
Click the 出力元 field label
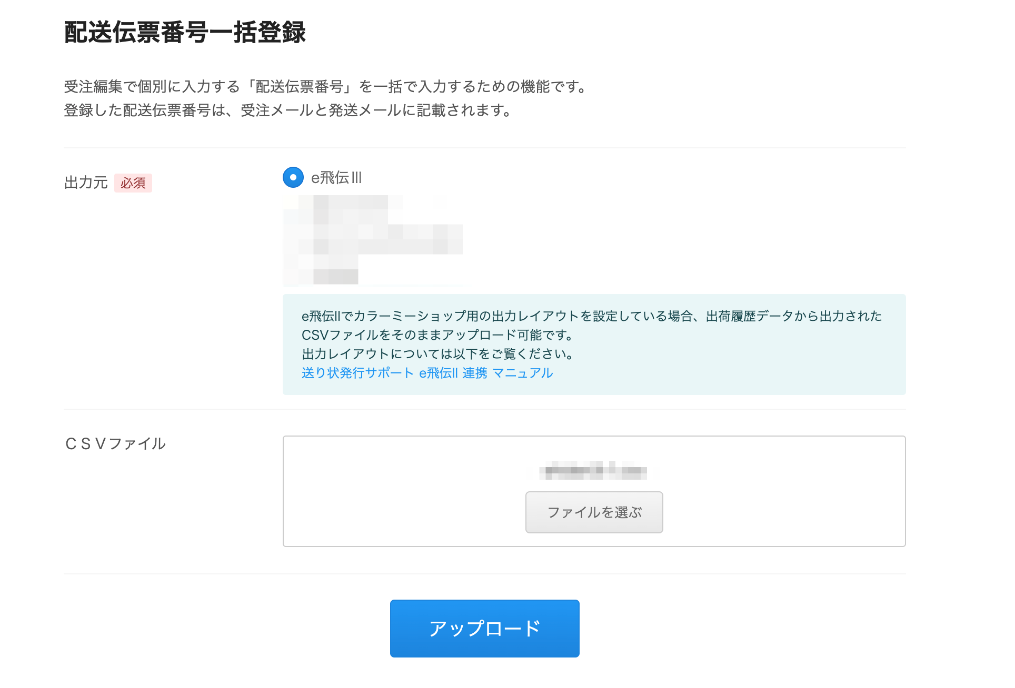(x=86, y=183)
